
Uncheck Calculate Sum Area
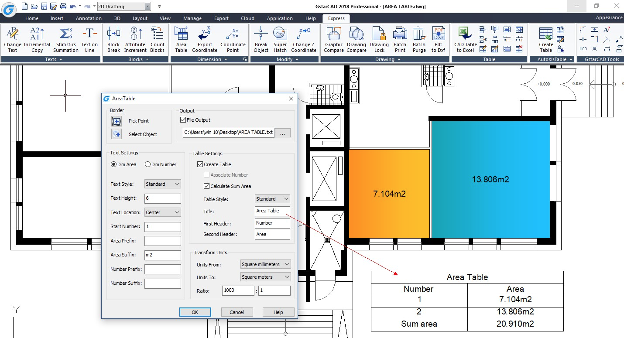point(207,186)
